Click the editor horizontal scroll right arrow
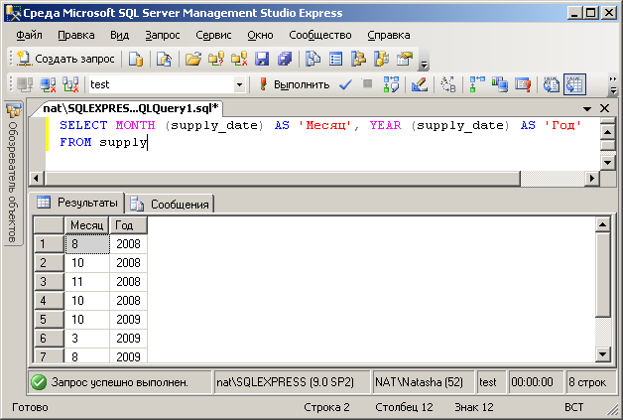The width and height of the screenshot is (623, 420). pyautogui.click(x=592, y=178)
